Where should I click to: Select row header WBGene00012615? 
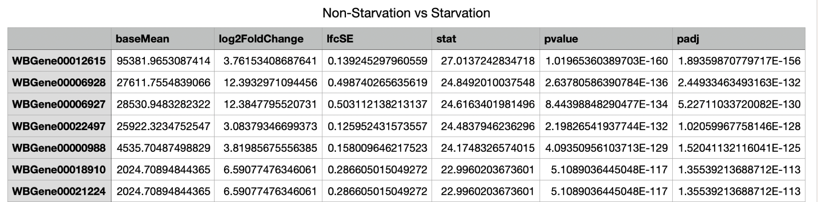[x=59, y=61]
